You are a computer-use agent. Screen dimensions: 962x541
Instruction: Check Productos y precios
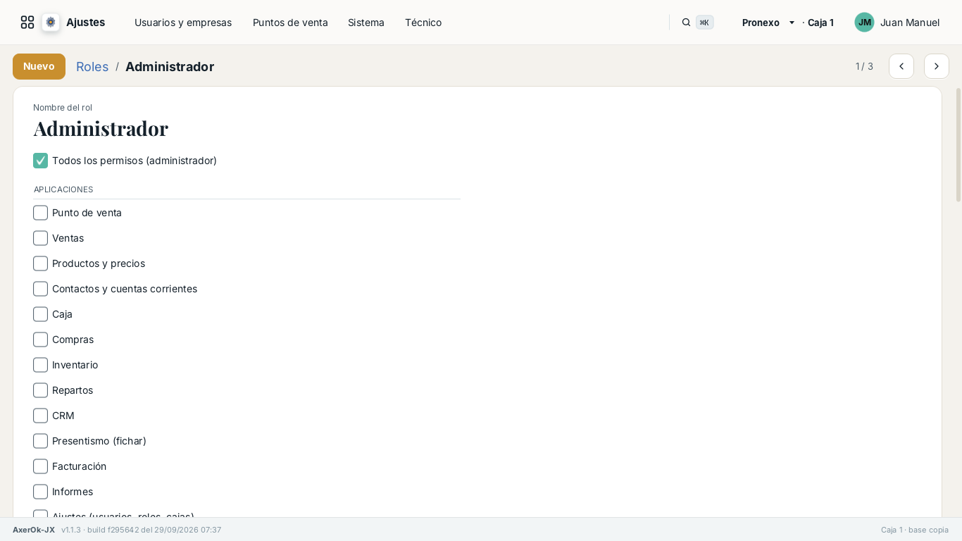(40, 263)
